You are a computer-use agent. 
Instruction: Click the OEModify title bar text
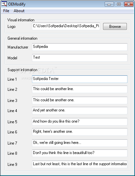17,4
